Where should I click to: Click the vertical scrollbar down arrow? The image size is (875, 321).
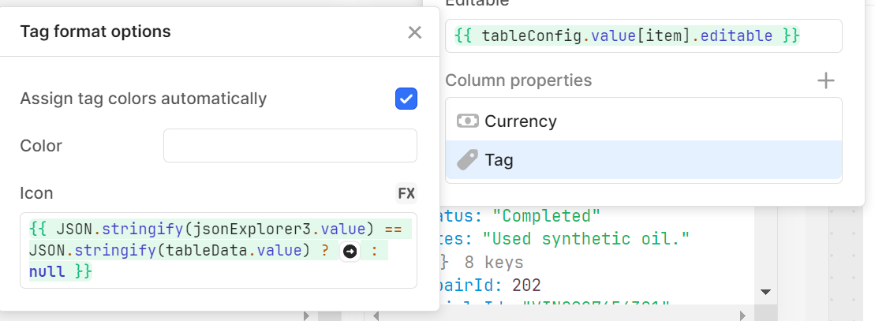pyautogui.click(x=765, y=291)
